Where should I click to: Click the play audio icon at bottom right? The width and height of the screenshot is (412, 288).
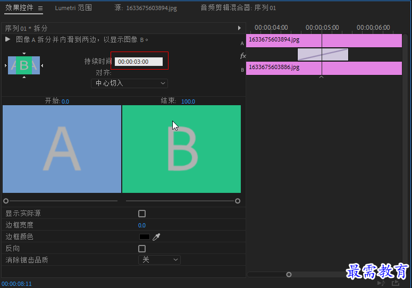pyautogui.click(x=381, y=283)
